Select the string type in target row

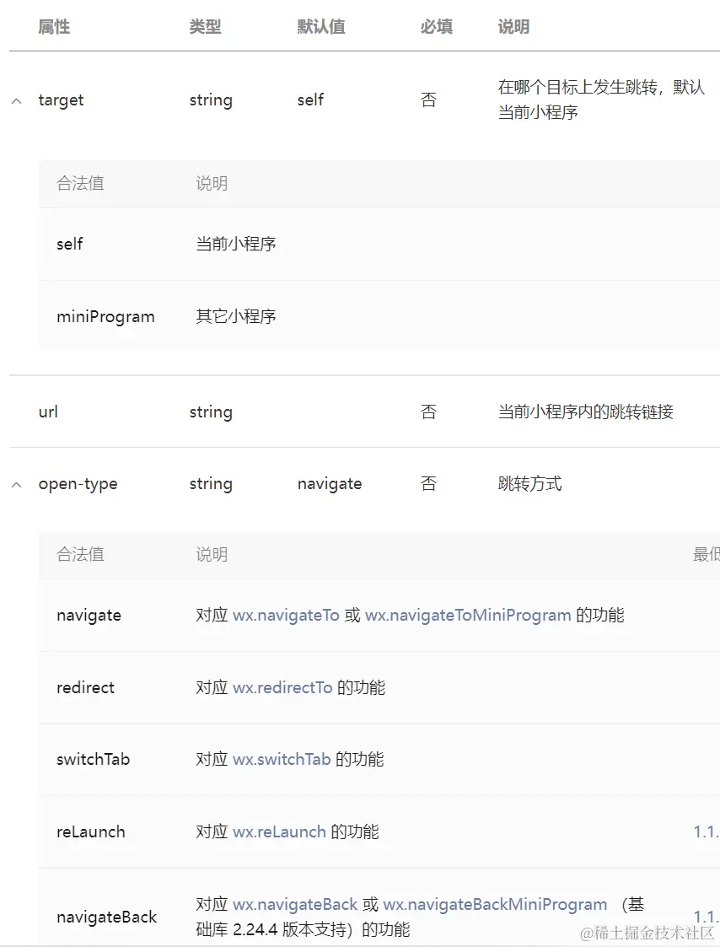211,100
